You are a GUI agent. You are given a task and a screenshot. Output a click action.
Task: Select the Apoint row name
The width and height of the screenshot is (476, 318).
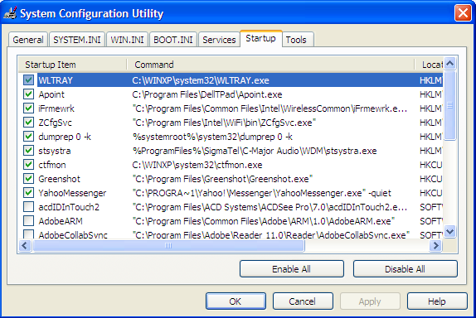pyautogui.click(x=51, y=94)
